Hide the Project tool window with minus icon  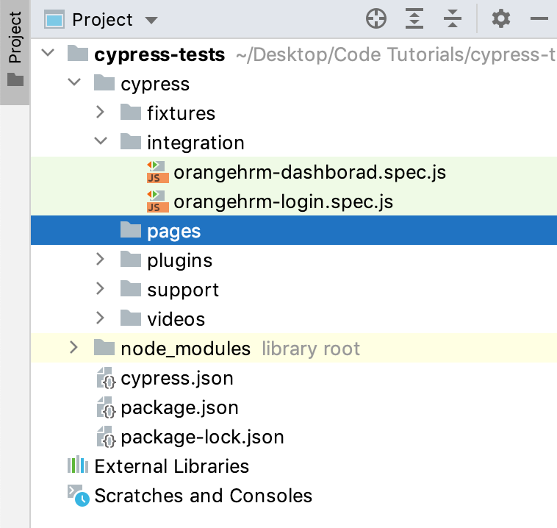pos(539,19)
